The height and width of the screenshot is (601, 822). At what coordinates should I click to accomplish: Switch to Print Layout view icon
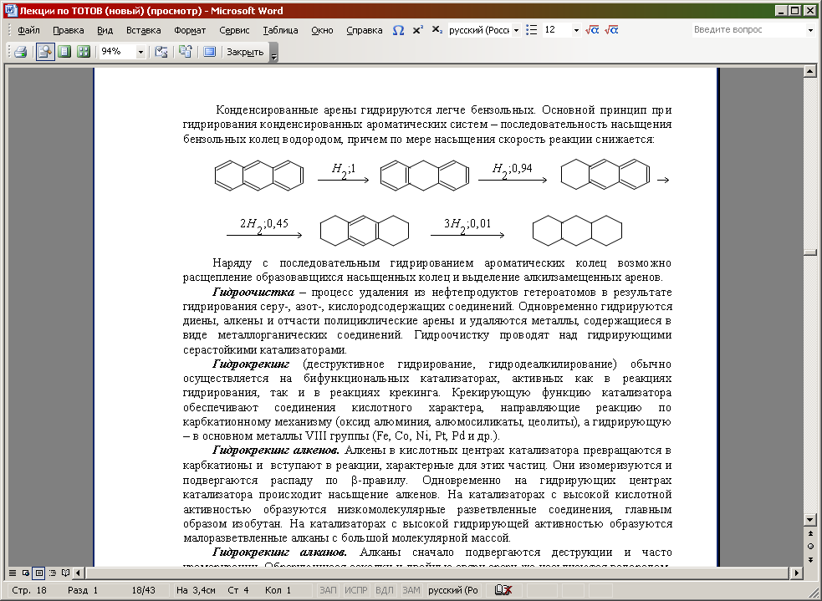[38, 573]
